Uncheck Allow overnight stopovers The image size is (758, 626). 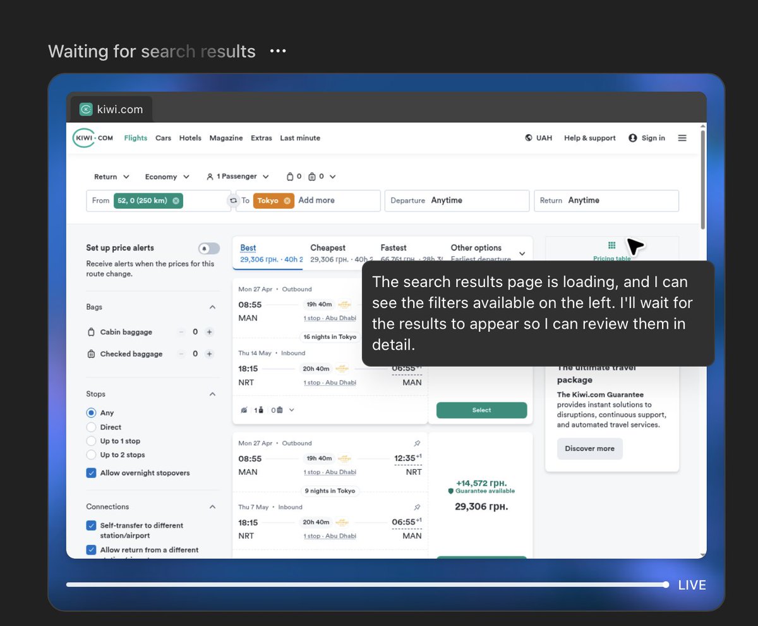click(91, 473)
